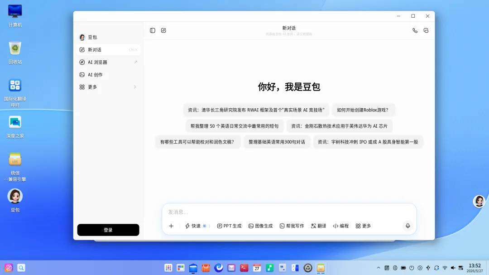Expand 更多 tools in the message toolbar
This screenshot has height=275, width=489.
tap(363, 226)
